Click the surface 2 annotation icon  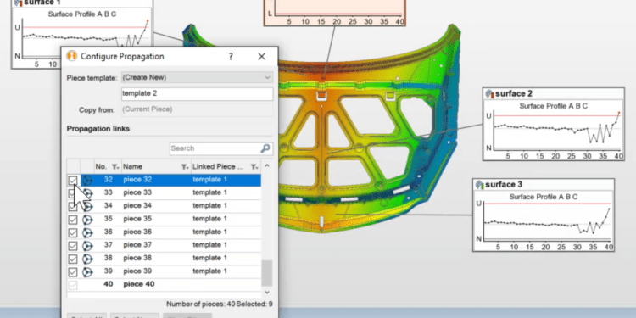[x=489, y=93]
